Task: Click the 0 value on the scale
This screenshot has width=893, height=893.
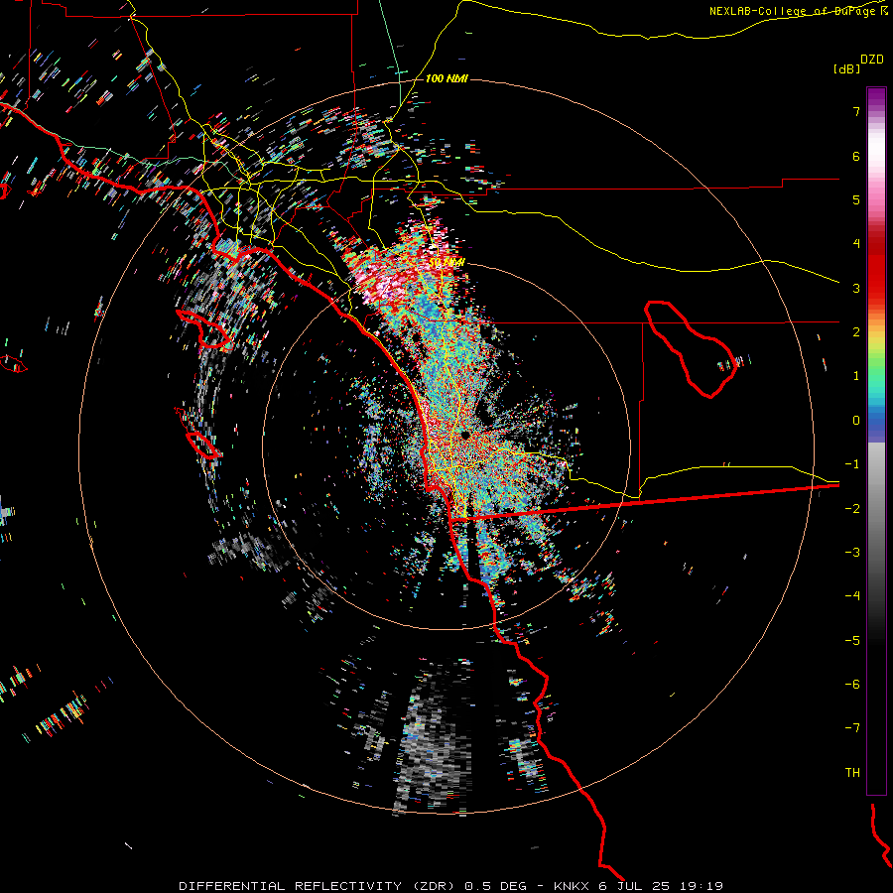Action: click(x=856, y=421)
